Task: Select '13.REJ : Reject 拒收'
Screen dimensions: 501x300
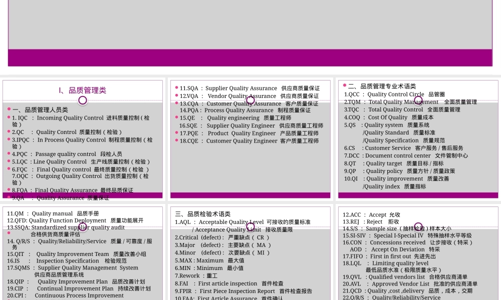Action: [x=371, y=222]
